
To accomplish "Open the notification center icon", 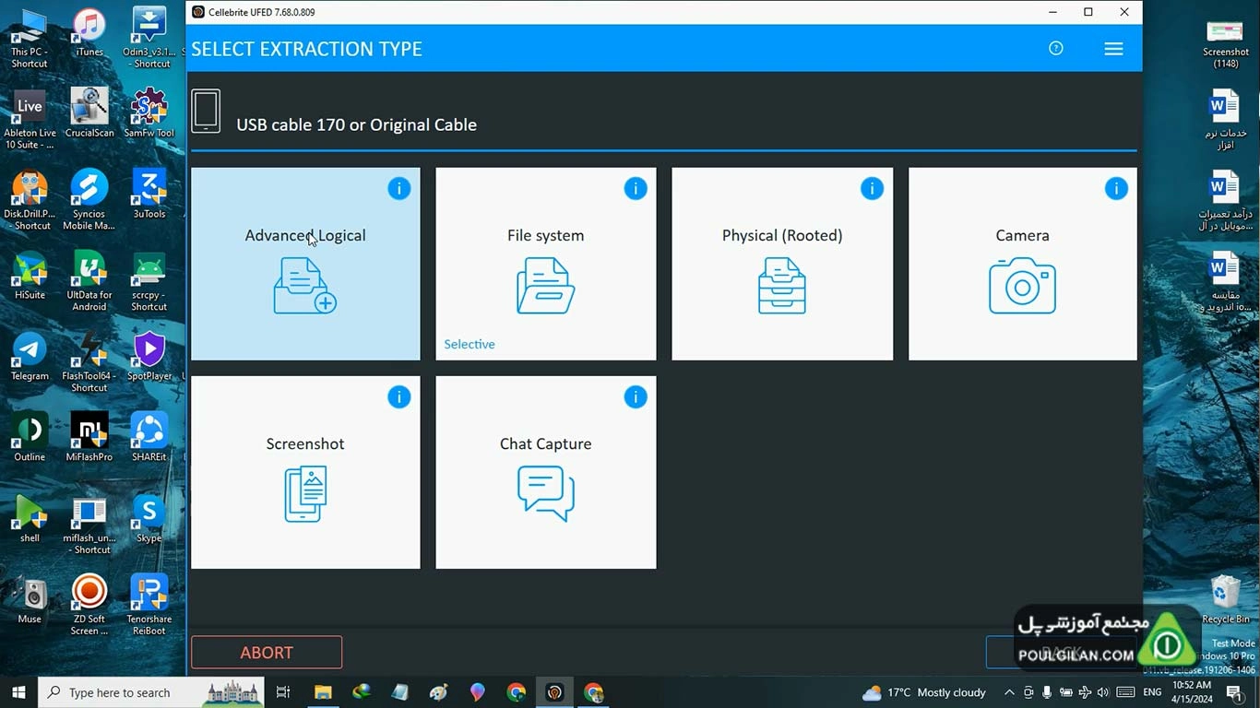I will coord(1234,692).
